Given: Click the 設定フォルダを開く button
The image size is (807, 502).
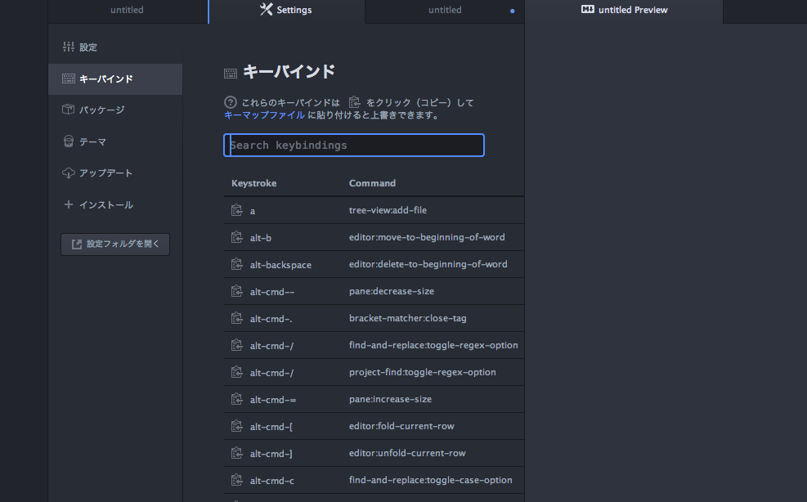Looking at the screenshot, I should click(114, 244).
